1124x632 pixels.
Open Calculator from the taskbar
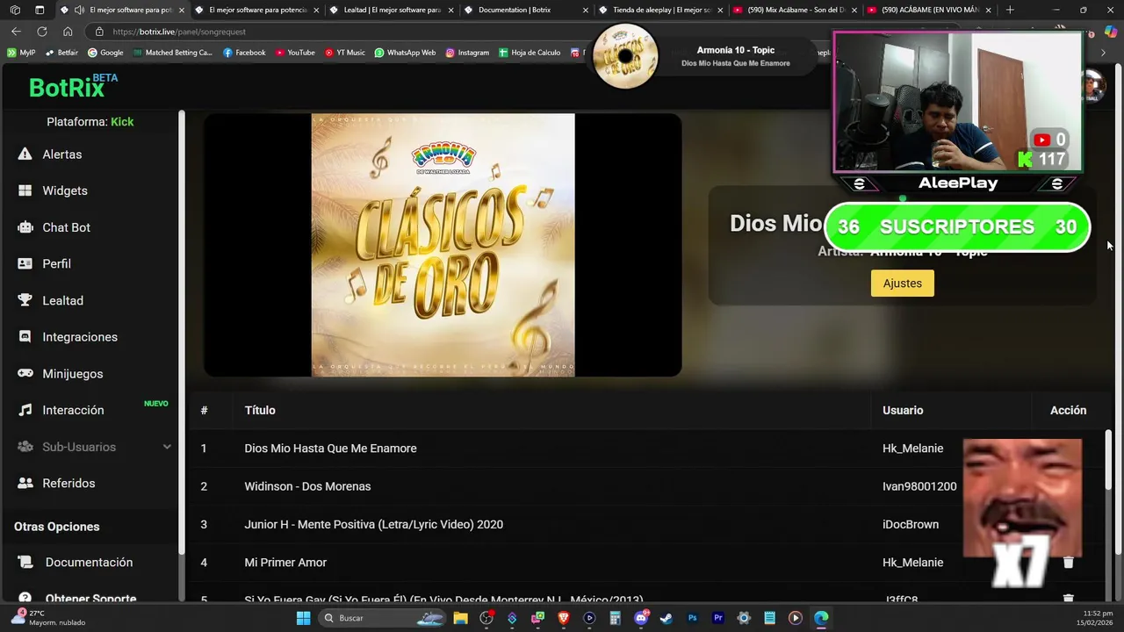tap(616, 618)
